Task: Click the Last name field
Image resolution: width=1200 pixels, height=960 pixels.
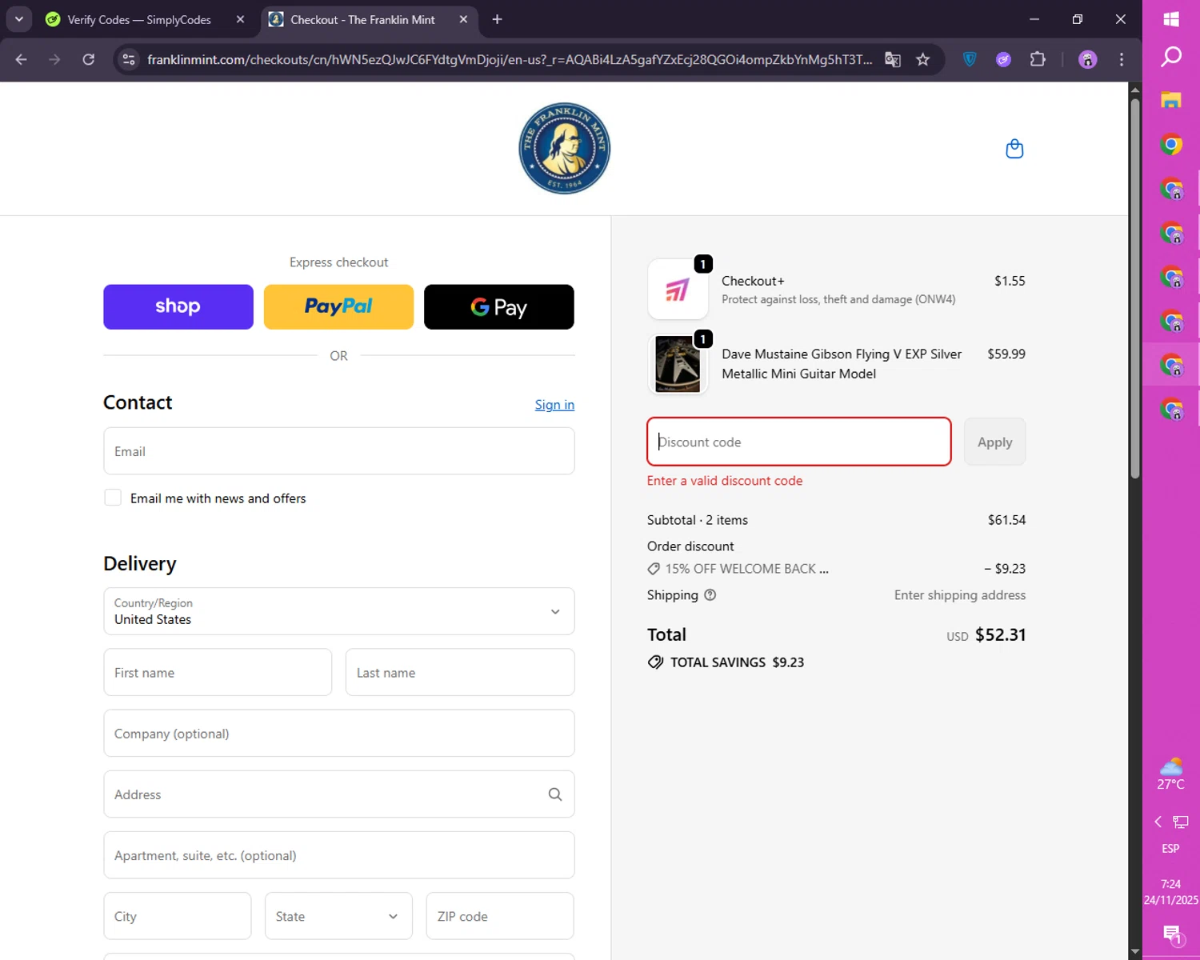Action: coord(460,672)
